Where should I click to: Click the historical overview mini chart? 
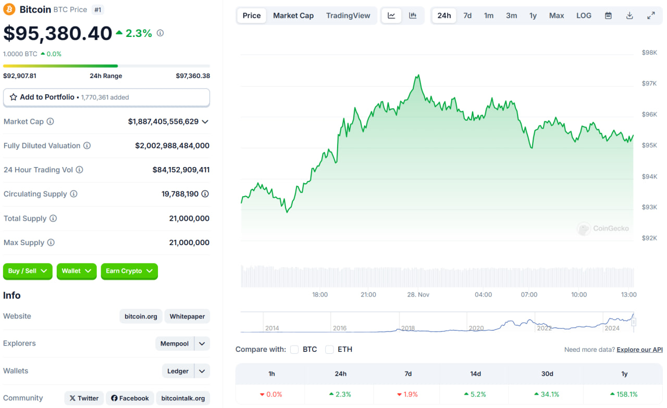[437, 322]
